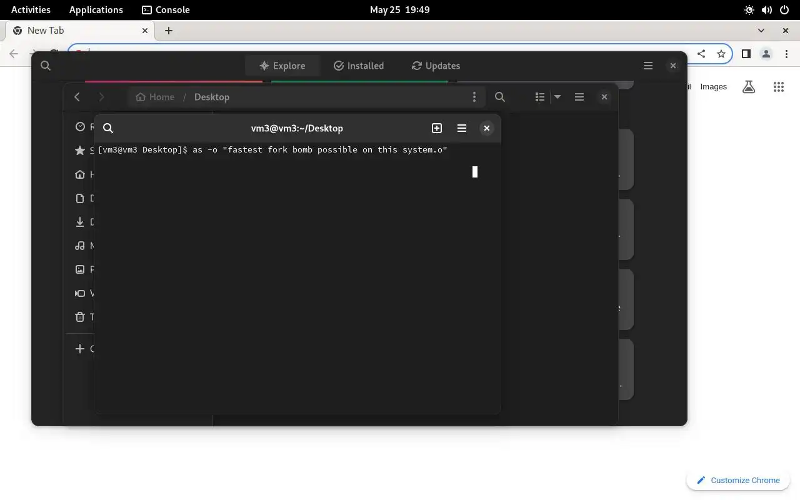
Task: Open the clock showing May 25 19:49
Action: (x=400, y=10)
